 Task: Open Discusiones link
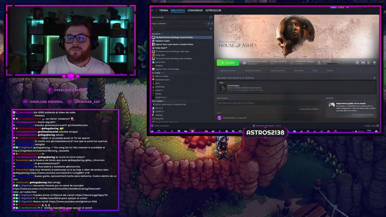click(x=299, y=71)
